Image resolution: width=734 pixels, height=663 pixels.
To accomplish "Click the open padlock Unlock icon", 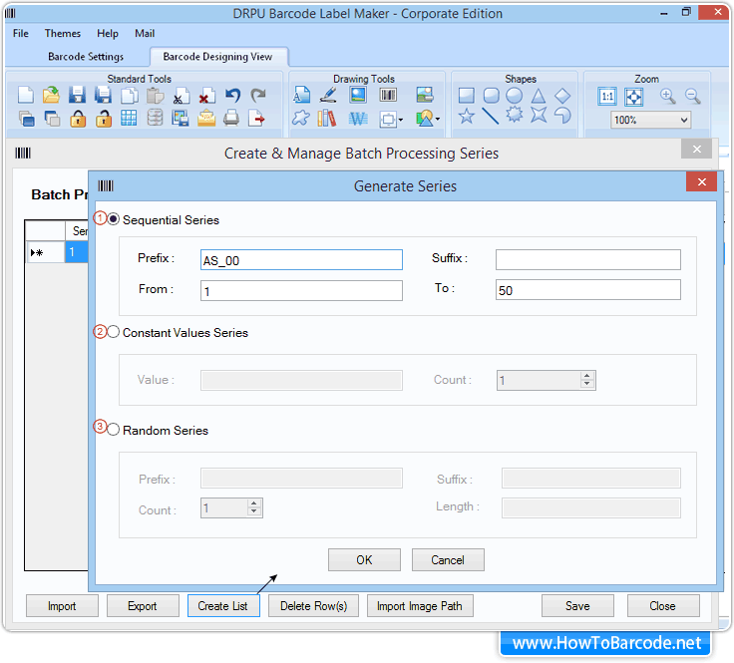I will (x=104, y=119).
